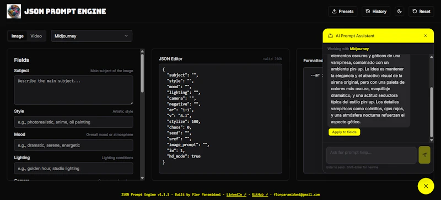
Task: Expand the Midjourney model dropdown
Action: [92, 36]
